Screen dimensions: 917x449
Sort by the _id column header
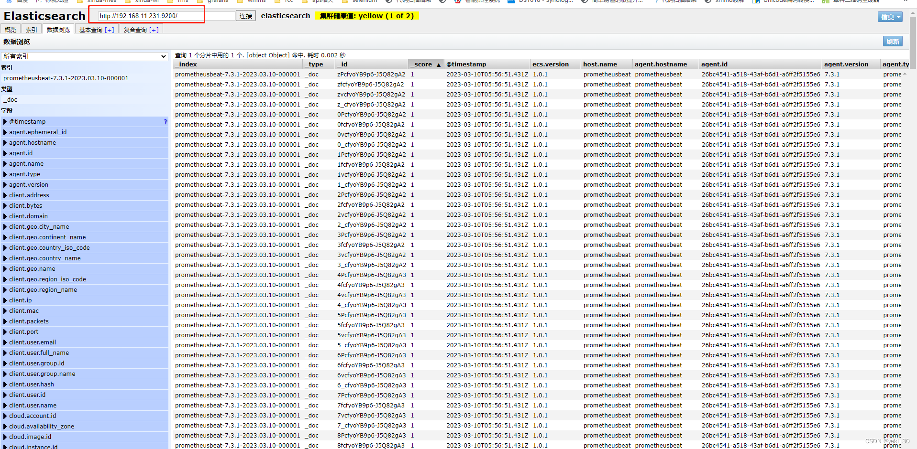(x=371, y=64)
